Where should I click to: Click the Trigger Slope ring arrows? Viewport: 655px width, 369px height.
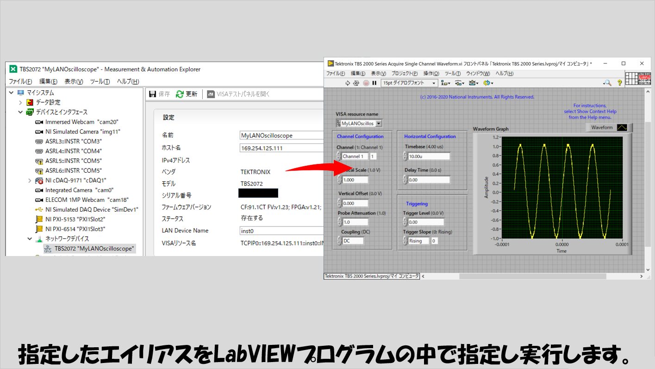405,241
